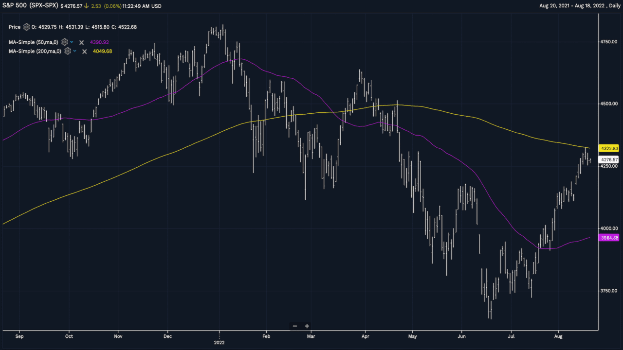Click the 2022 year marker on time axis

click(x=220, y=342)
